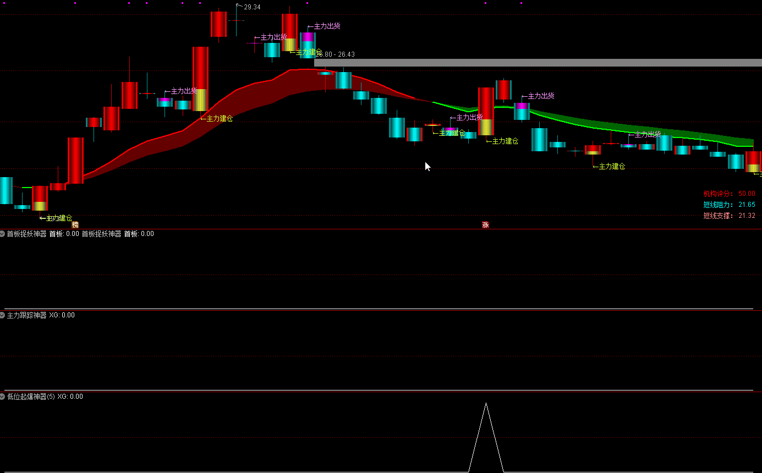Screen dimensions: 762x473
Task: Select the 短线阻力: 21.65 readout
Action: click(x=729, y=205)
